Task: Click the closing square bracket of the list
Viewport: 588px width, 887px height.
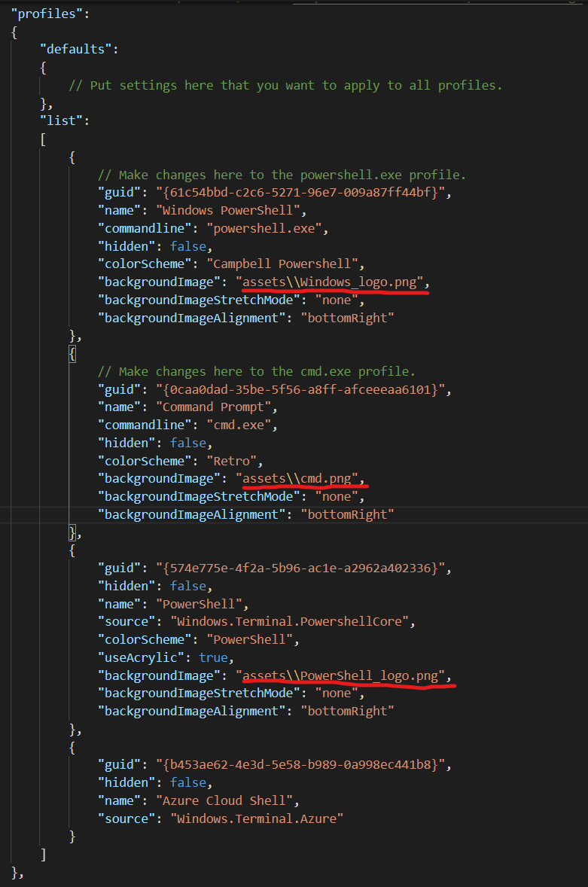Action: [44, 854]
